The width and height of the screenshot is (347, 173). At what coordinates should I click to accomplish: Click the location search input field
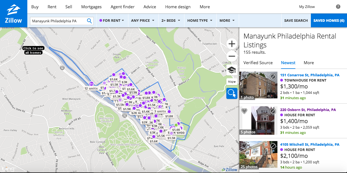coord(58,21)
